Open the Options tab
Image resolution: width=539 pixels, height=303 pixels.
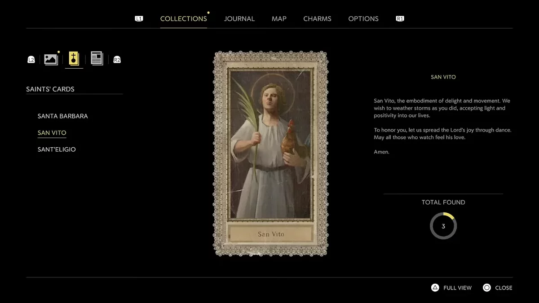coord(363,19)
